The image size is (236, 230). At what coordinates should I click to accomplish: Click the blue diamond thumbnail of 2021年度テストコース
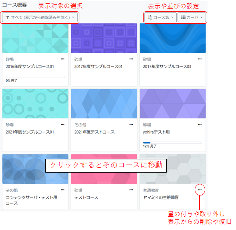tap(104, 104)
